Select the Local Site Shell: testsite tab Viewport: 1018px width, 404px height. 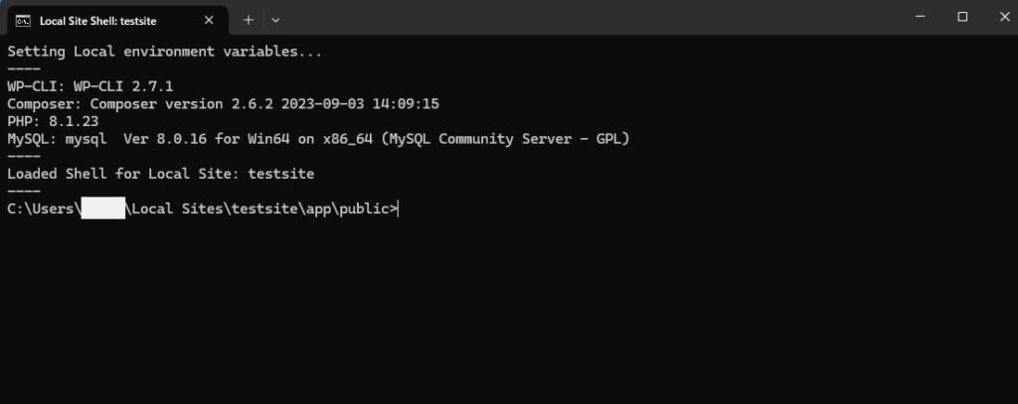coord(99,19)
